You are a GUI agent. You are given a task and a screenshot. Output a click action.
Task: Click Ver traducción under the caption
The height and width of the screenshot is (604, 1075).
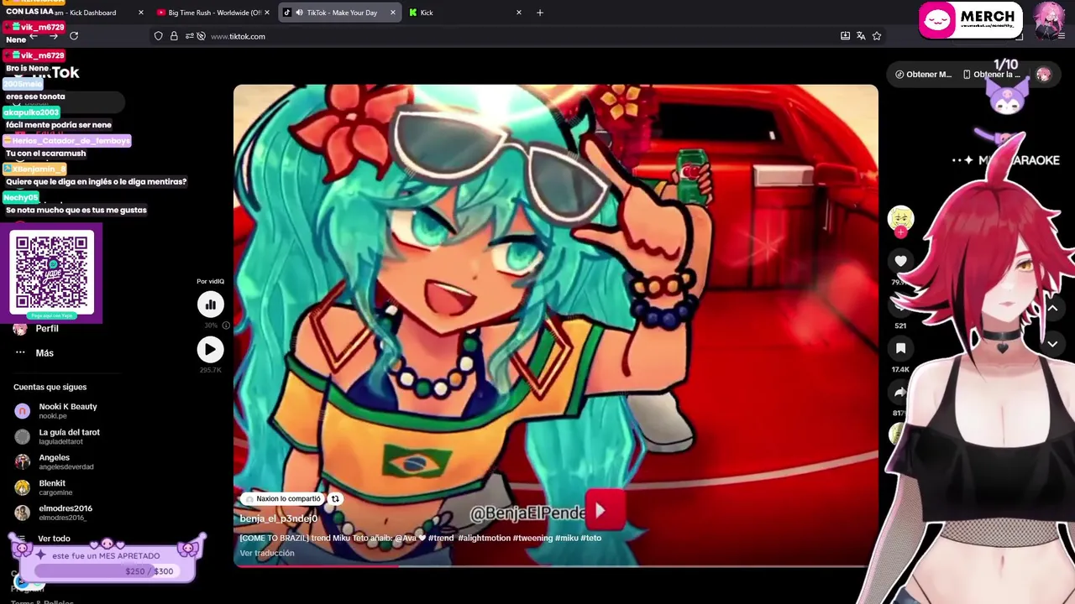coord(267,553)
